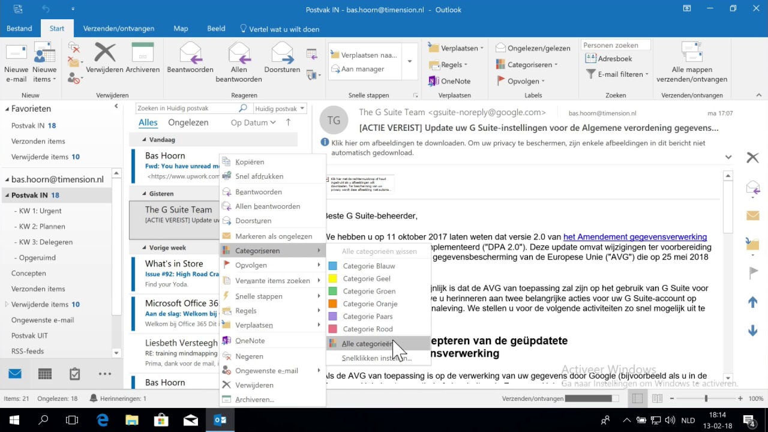Click Allen beantwoorden in ribbon
Screen dimensions: 768x432
tap(239, 63)
